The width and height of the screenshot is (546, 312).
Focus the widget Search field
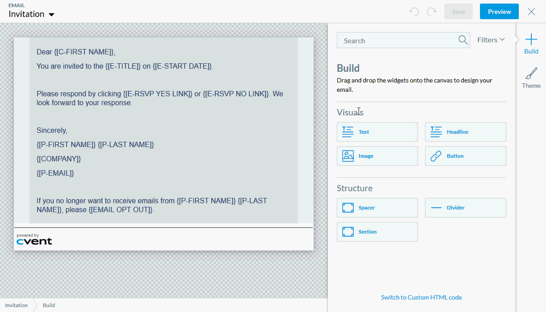[x=397, y=41]
